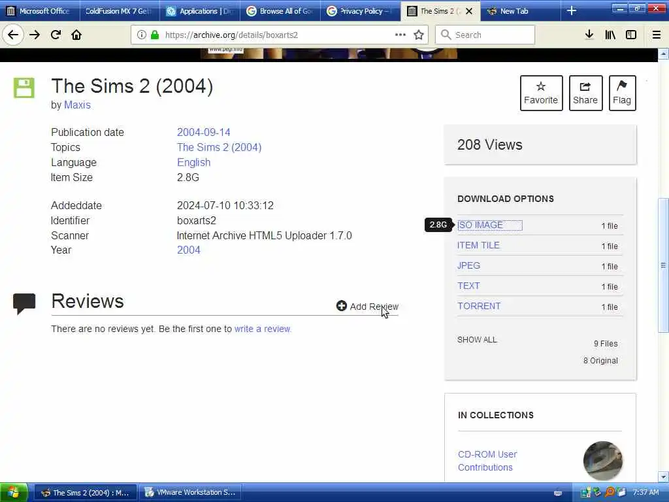Go back with the browser back arrow
This screenshot has height=502, width=669.
click(x=13, y=35)
